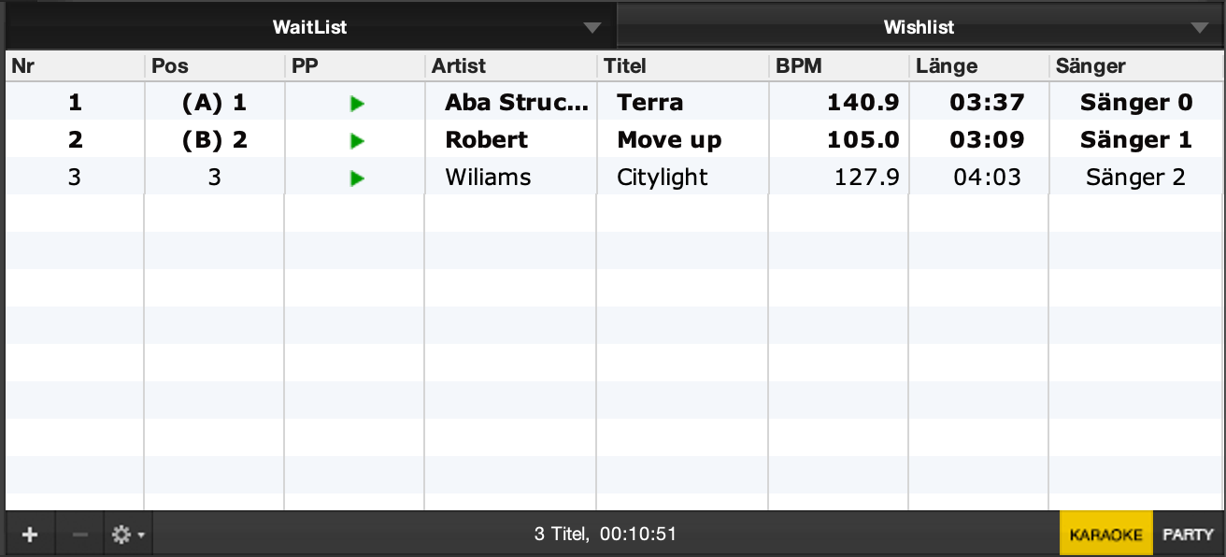Image resolution: width=1226 pixels, height=557 pixels.
Task: Sort by the Sänger column header
Action: pyautogui.click(x=1135, y=66)
